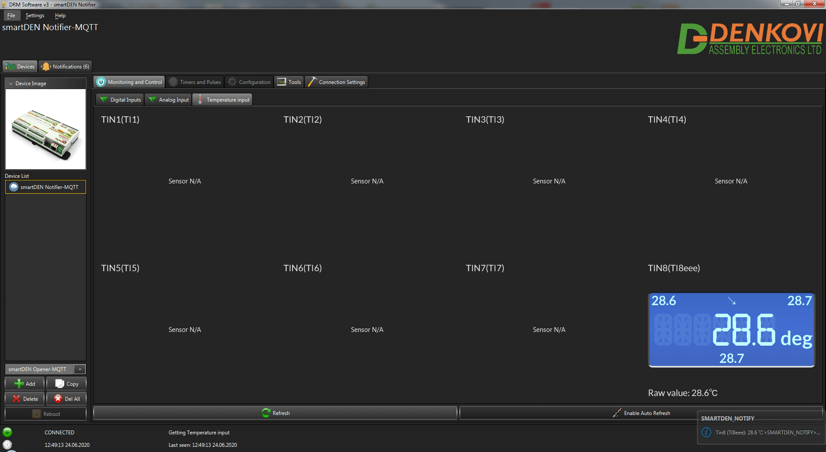
Task: Click the green Digital Inputs arrow icon
Action: tap(104, 99)
